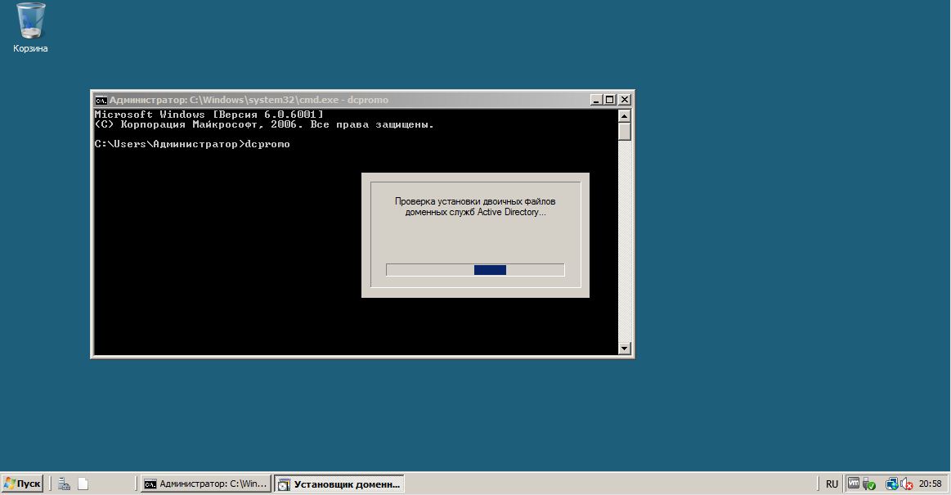Image resolution: width=951 pixels, height=495 pixels.
Task: Open the RU language indicator
Action: pyautogui.click(x=832, y=484)
